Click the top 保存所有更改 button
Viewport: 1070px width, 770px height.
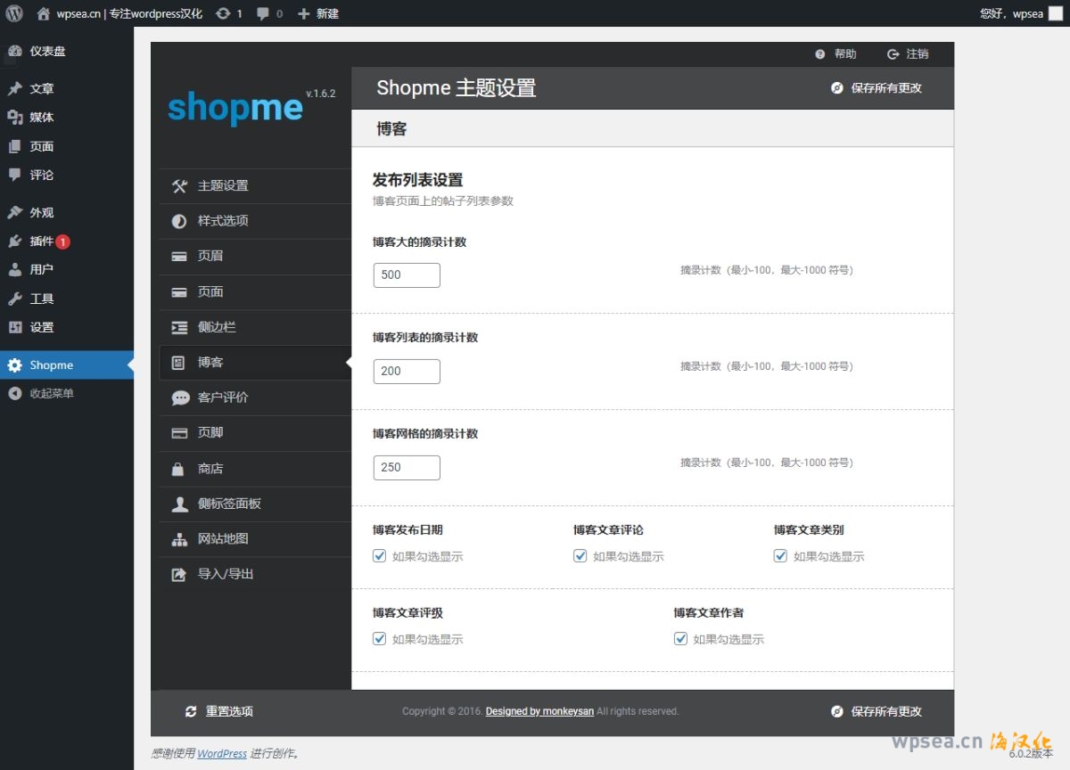click(877, 87)
